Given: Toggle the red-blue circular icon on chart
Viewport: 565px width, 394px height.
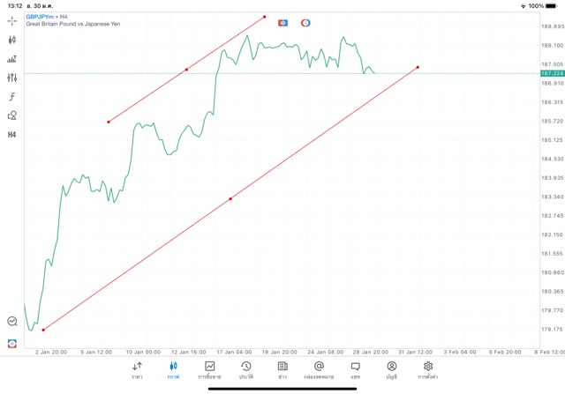Looking at the screenshot, I should (305, 22).
